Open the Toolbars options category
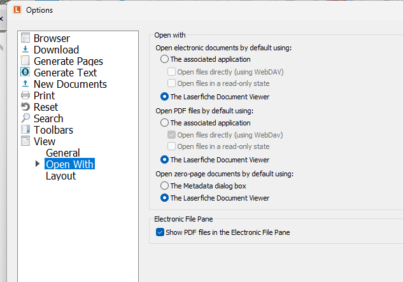The width and height of the screenshot is (403, 282). tap(53, 130)
